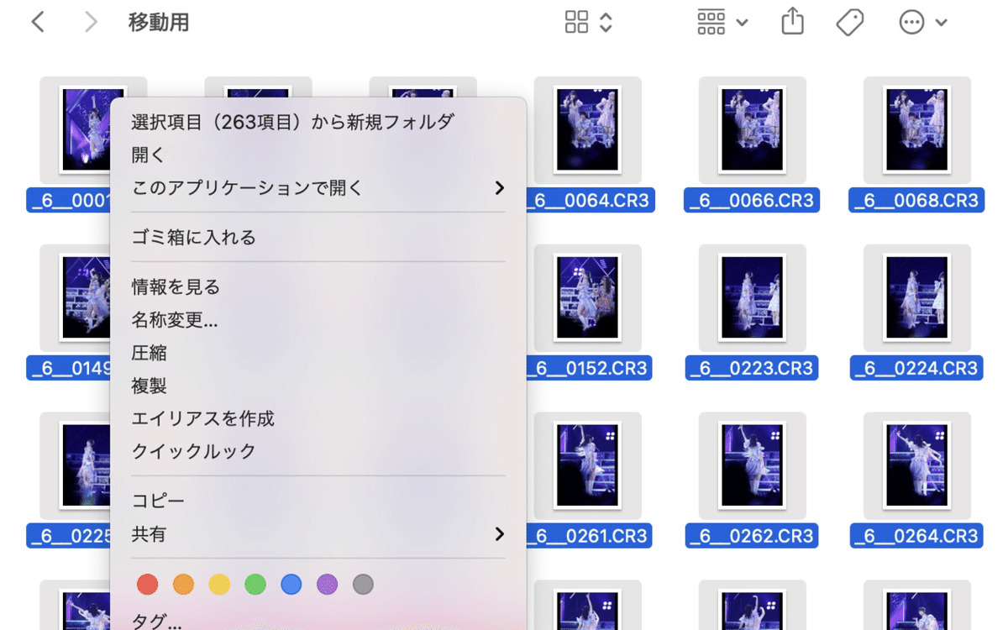1008x630 pixels.
Task: Click file name _6__0152.CR3
Action: click(x=590, y=368)
